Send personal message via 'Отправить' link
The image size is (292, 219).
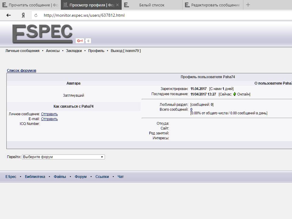49,114
